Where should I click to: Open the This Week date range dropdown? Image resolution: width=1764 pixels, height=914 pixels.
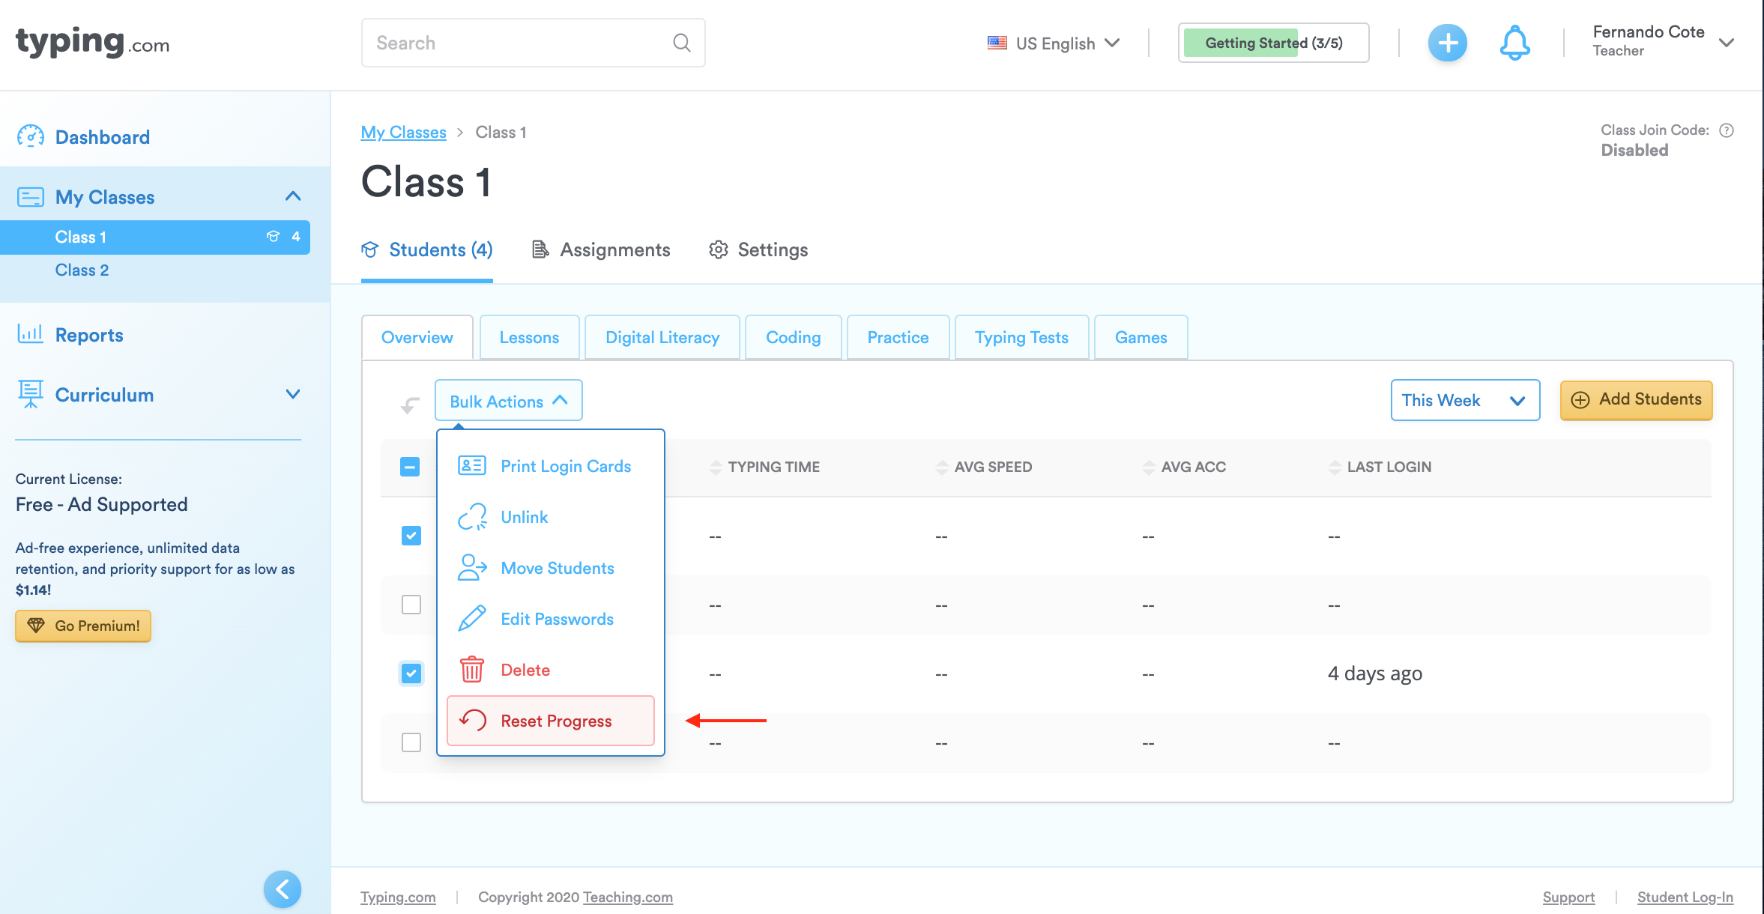tap(1465, 400)
